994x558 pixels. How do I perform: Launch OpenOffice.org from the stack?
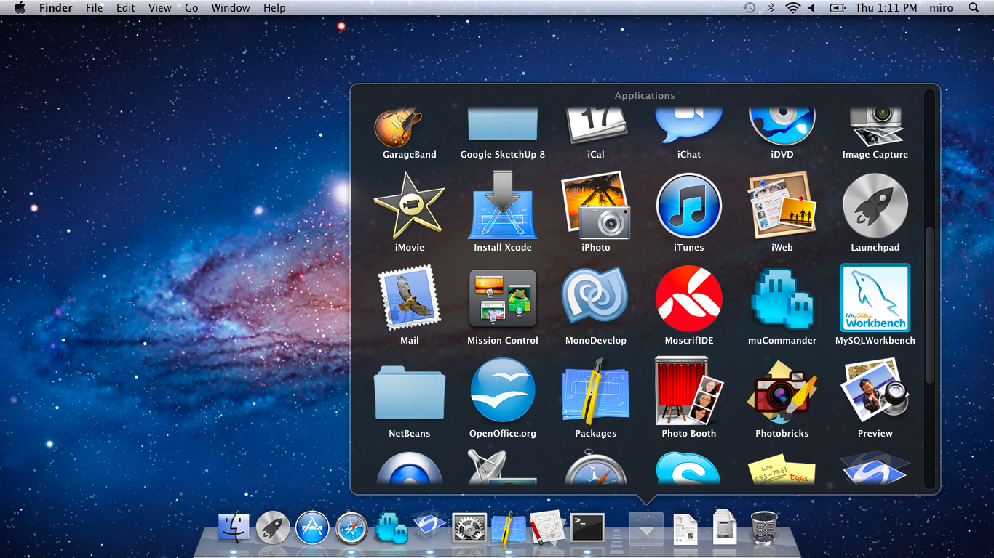tap(503, 391)
